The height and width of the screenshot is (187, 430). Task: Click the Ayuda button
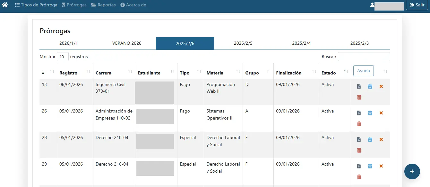click(x=364, y=71)
